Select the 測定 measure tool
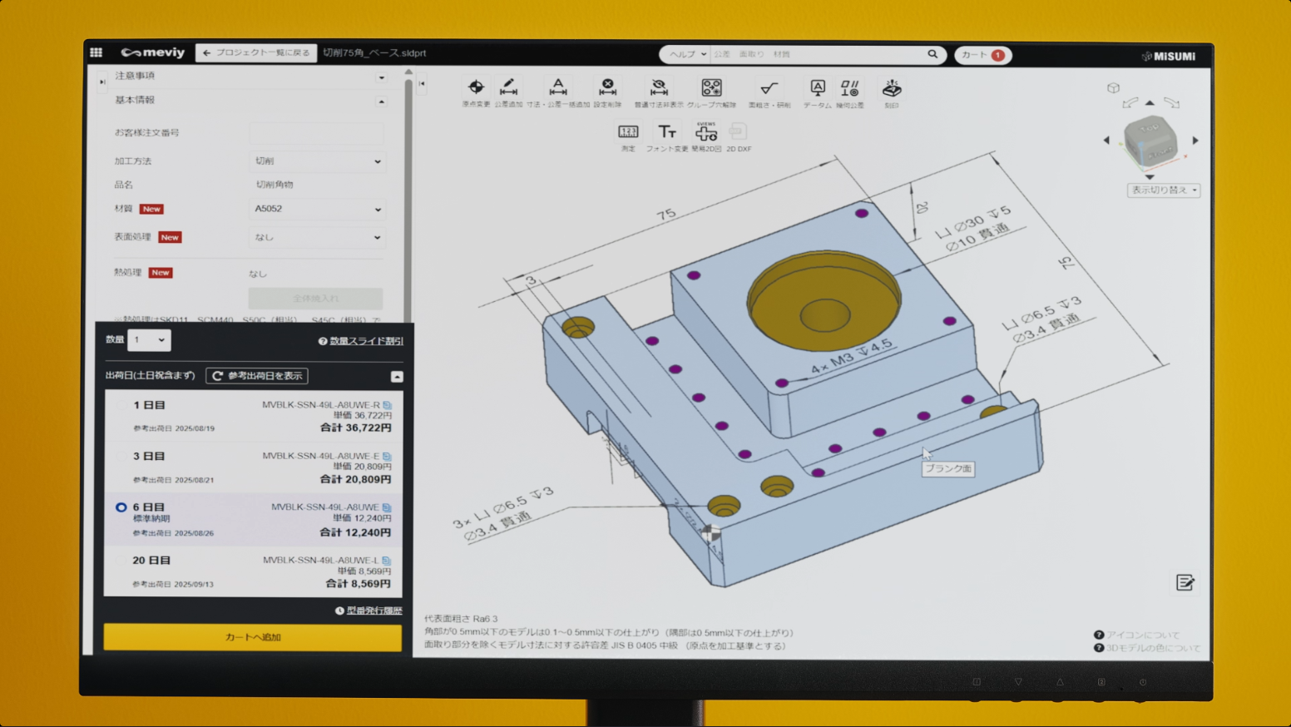Screen dimensions: 1291x727 (628, 132)
